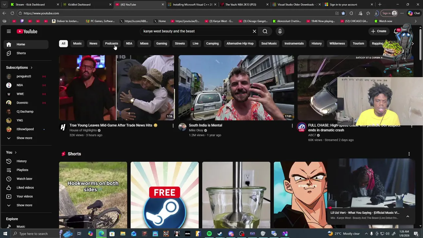This screenshot has height=238, width=423.
Task: Reload the page with refresh icon
Action: pyautogui.click(x=12, y=13)
